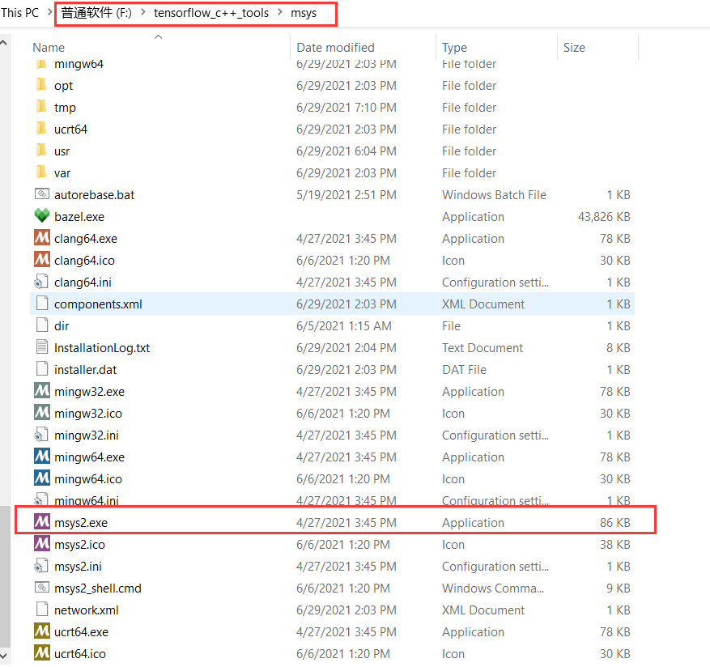The image size is (710, 667).
Task: Click the ucrt64.ico icon
Action: click(x=41, y=653)
